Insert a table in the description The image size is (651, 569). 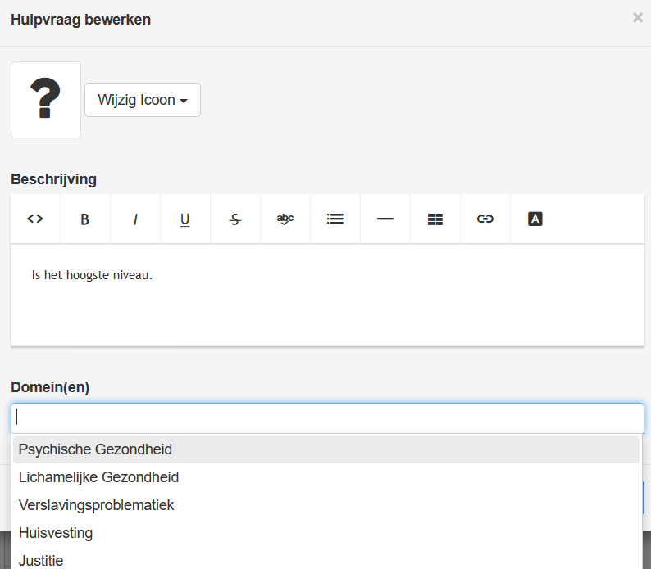click(435, 219)
